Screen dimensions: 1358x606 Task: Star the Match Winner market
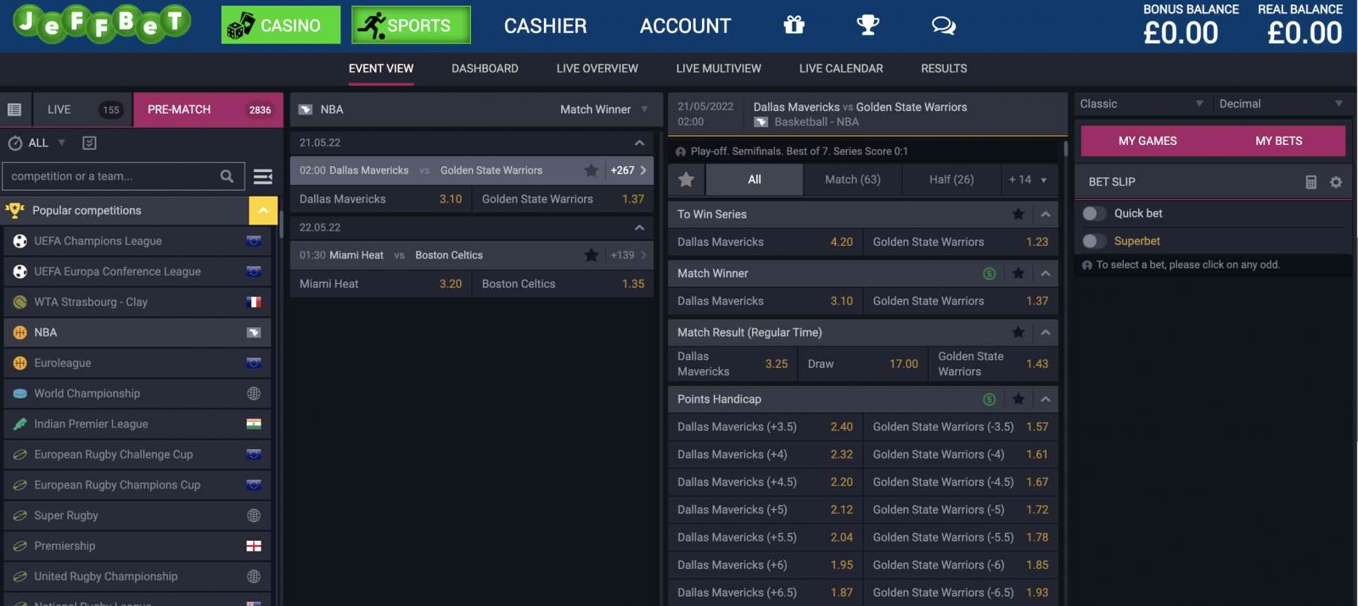tap(1018, 274)
